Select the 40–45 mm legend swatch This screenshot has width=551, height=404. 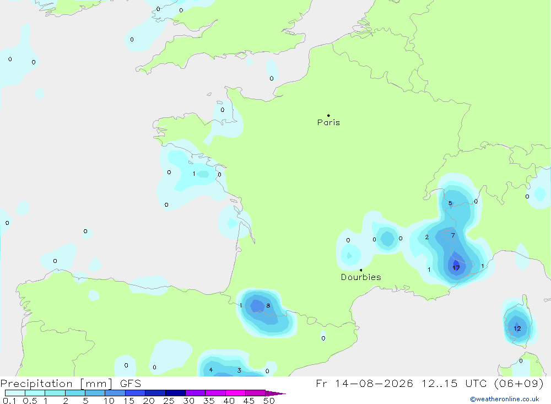(235, 393)
